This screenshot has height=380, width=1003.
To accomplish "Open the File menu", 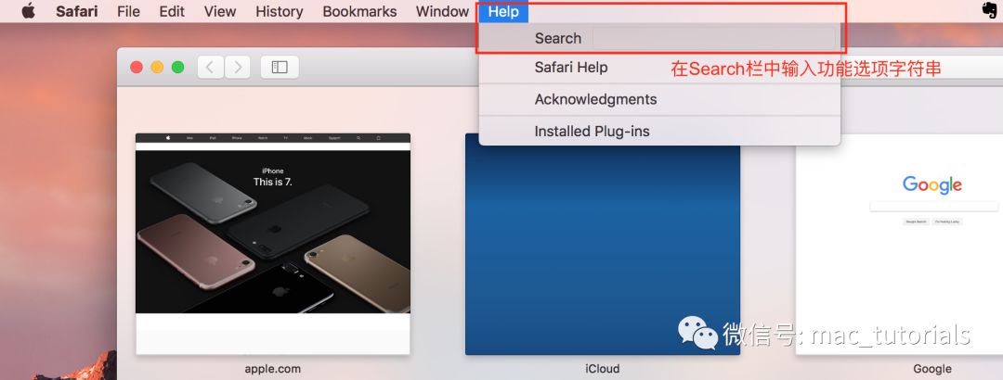I will (129, 11).
